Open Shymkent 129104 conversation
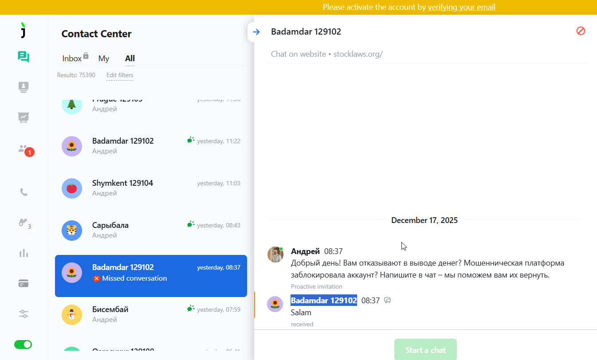597x360 pixels. tap(151, 188)
